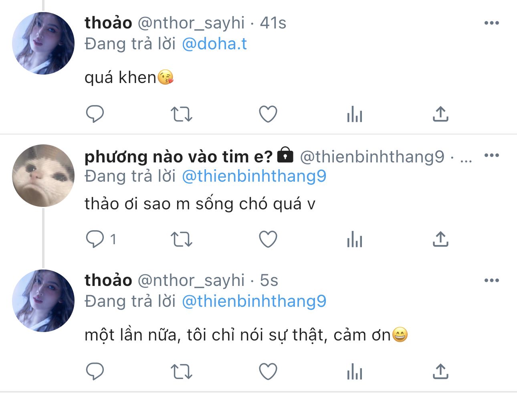Image resolution: width=517 pixels, height=393 pixels.
Task: Like the "quá khen" tweet
Action: 268,114
